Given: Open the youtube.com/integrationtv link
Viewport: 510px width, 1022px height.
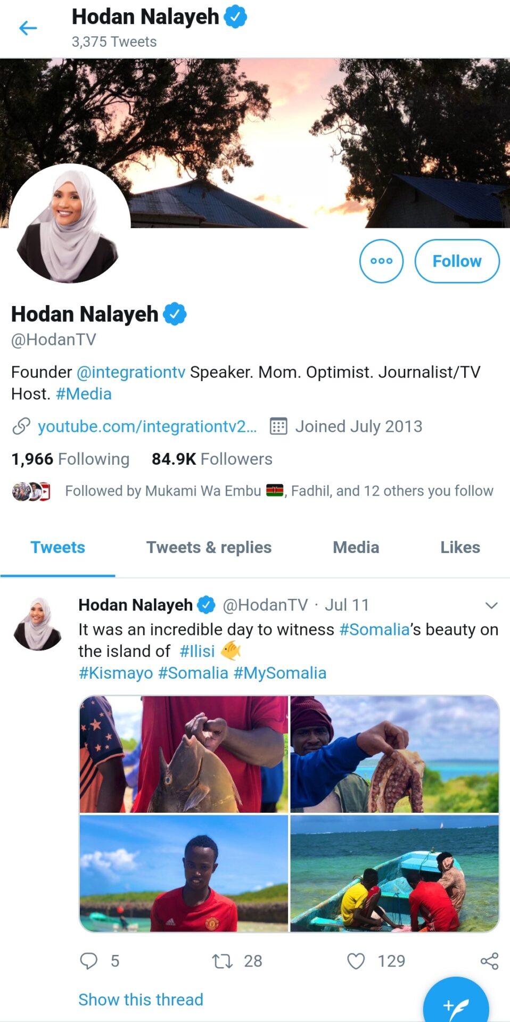Looking at the screenshot, I should coord(147,426).
